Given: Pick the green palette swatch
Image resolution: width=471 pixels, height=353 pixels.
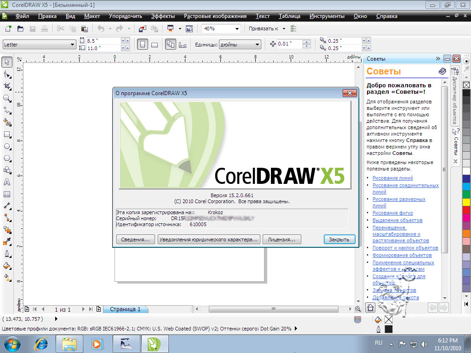Looking at the screenshot, I should pos(466,194).
